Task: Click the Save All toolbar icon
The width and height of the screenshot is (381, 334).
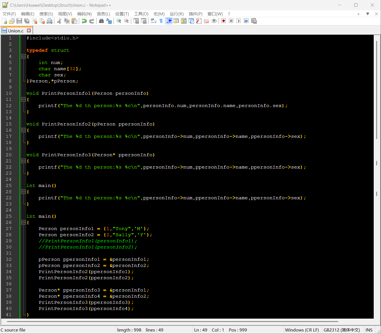Action: point(27,21)
